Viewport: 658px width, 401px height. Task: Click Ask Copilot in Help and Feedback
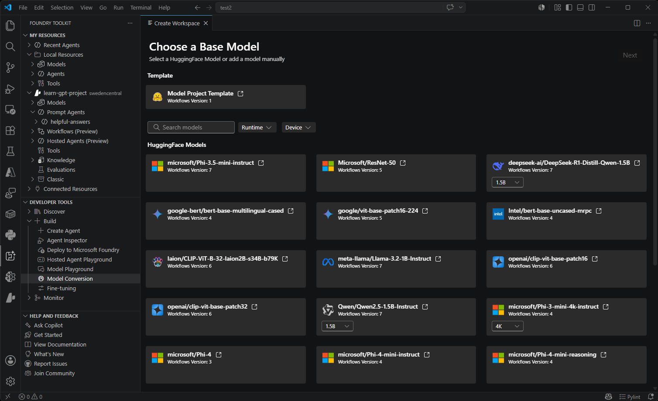48,325
